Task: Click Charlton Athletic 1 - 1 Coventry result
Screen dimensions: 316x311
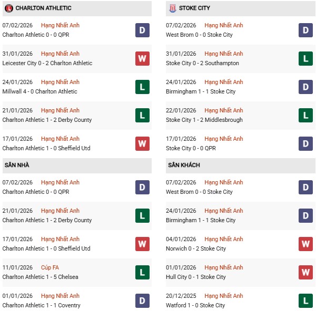Action: 41,305
